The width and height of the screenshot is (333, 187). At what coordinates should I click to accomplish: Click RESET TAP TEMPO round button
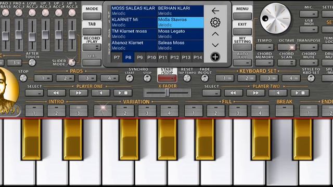(x=187, y=78)
